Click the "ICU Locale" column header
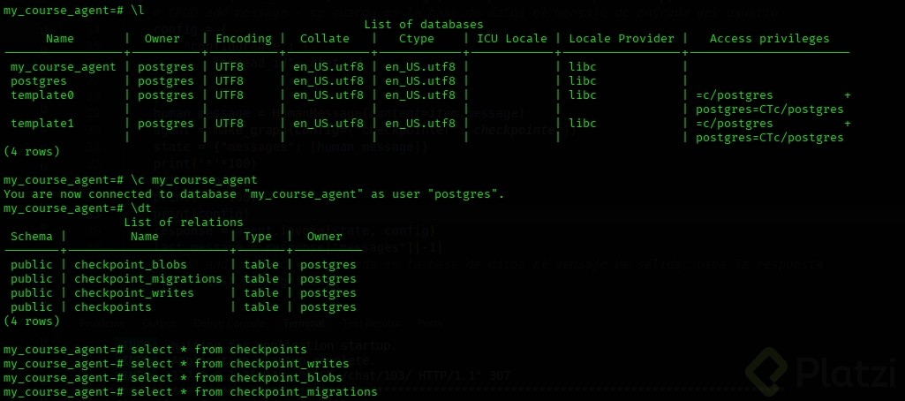 click(x=512, y=39)
